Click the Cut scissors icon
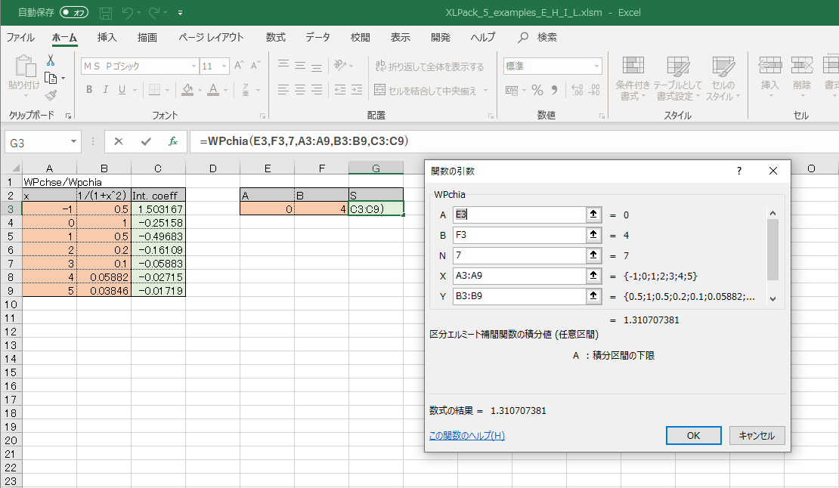The width and height of the screenshot is (839, 488). click(51, 60)
